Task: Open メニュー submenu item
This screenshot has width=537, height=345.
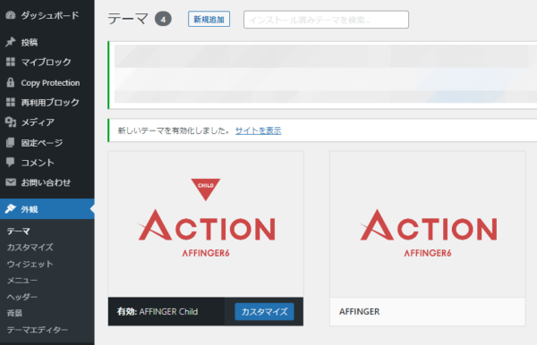Action: [x=22, y=281]
